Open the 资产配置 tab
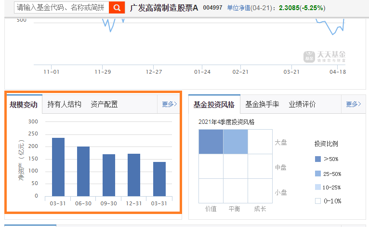The width and height of the screenshot is (369, 227). point(104,105)
